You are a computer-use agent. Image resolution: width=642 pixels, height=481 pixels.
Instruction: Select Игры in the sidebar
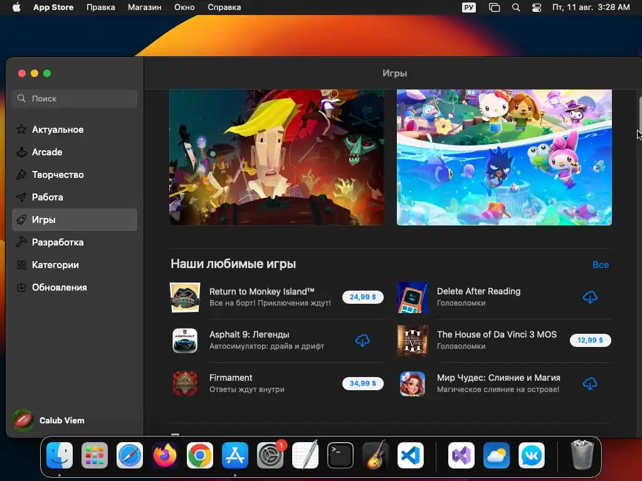point(75,220)
